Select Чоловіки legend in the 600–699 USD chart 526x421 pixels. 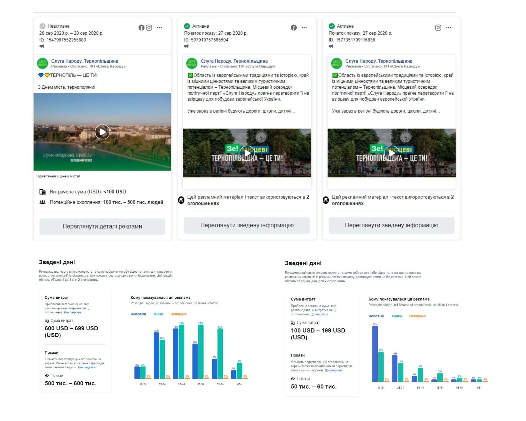click(x=138, y=314)
